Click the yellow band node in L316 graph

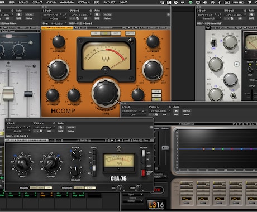click(213, 149)
